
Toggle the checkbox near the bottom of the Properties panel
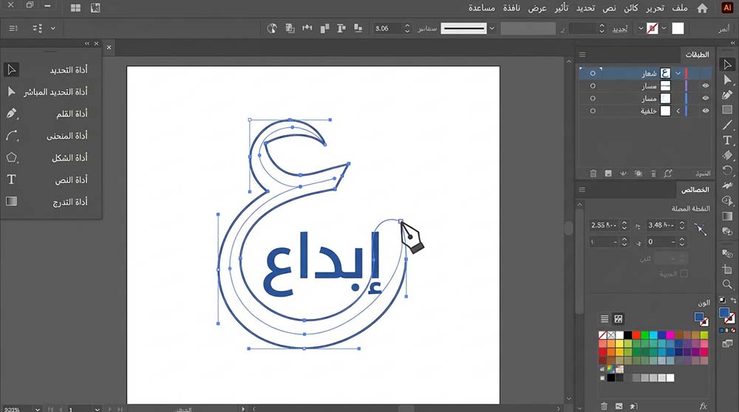pyautogui.click(x=684, y=273)
